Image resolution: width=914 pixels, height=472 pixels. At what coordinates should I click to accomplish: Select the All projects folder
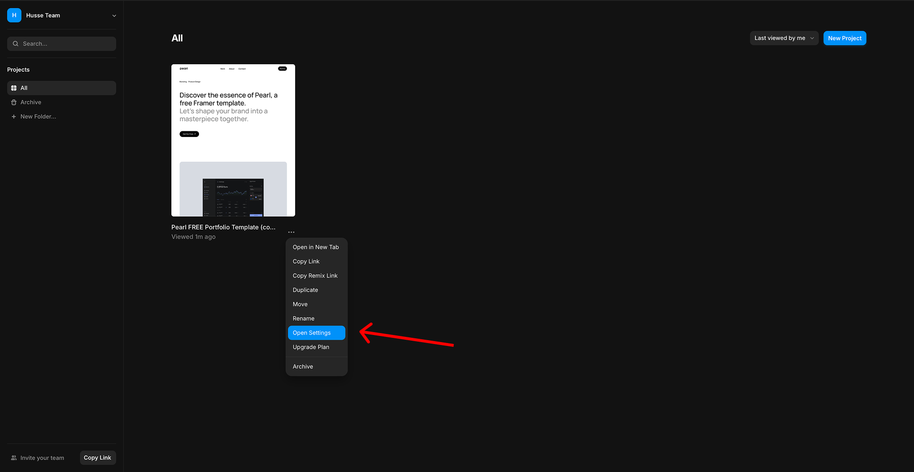click(x=61, y=88)
